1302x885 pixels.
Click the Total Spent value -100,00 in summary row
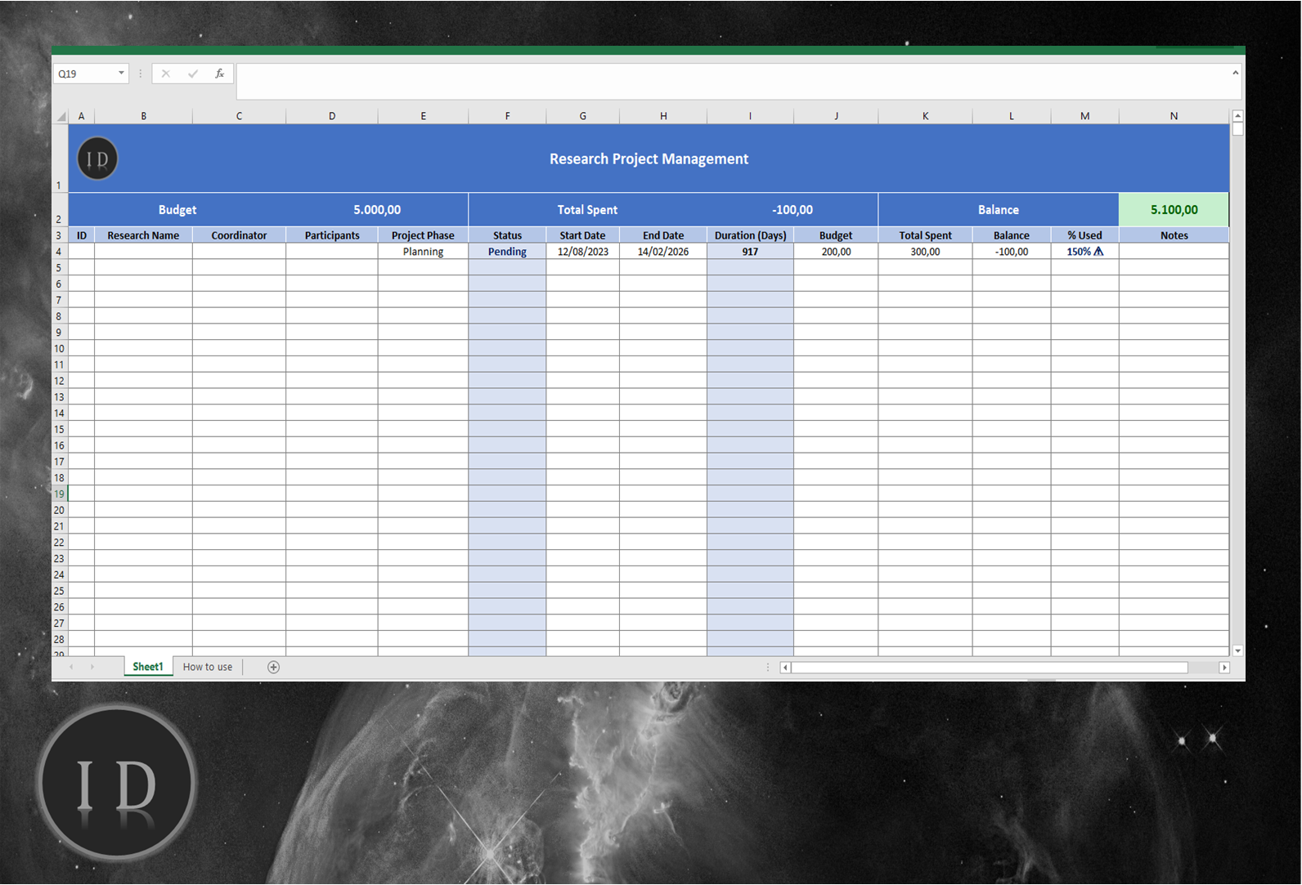coord(792,210)
